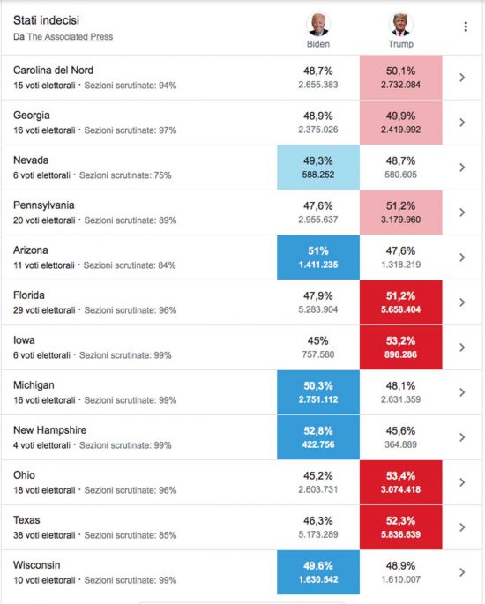485x604 pixels.
Task: Click Biden's portrait photo
Action: tap(318, 25)
